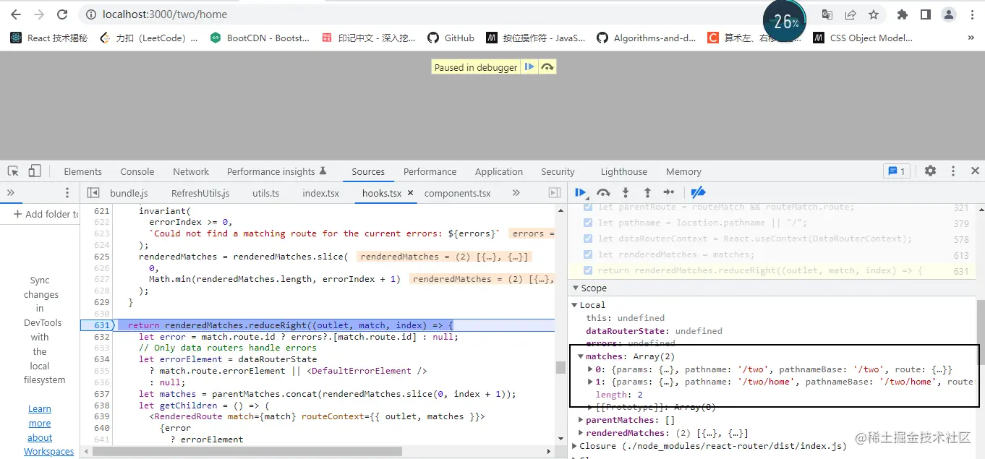Screen dimensions: 985x459
Task: Close hooks.tsx with its X button
Action: tap(409, 193)
